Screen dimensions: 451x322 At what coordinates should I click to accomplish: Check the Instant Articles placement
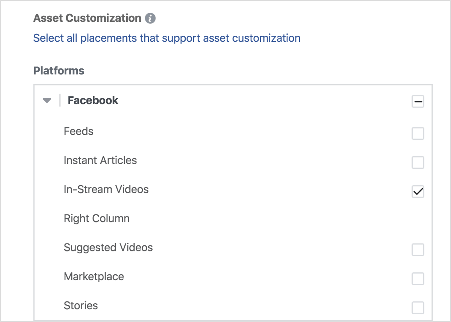[x=418, y=162]
